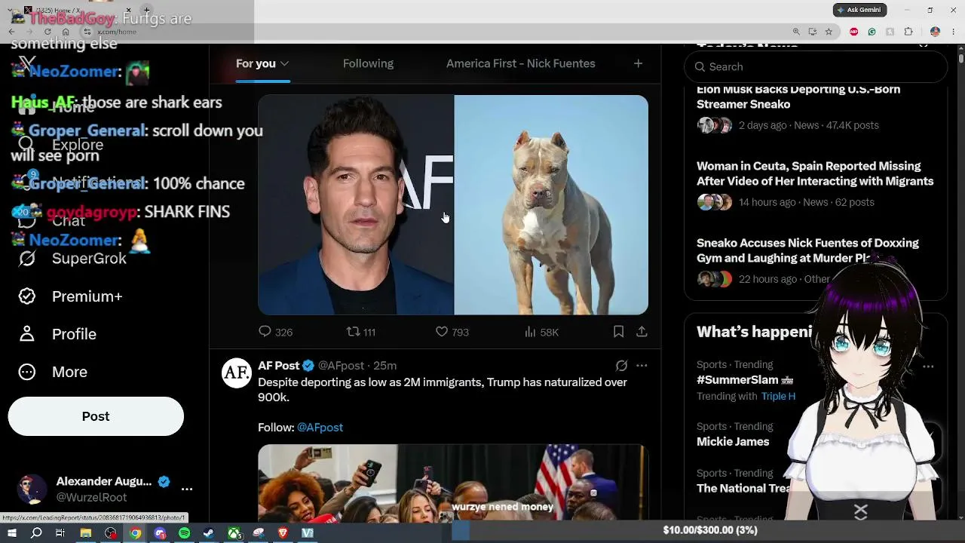
Task: Open the @AFpost mention link
Action: point(320,428)
